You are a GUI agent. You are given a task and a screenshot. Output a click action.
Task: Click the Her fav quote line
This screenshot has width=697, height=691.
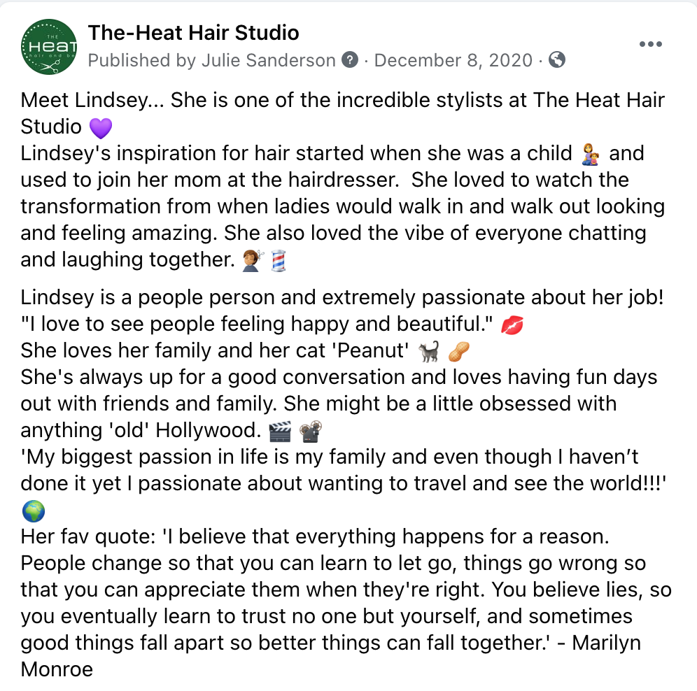point(315,536)
